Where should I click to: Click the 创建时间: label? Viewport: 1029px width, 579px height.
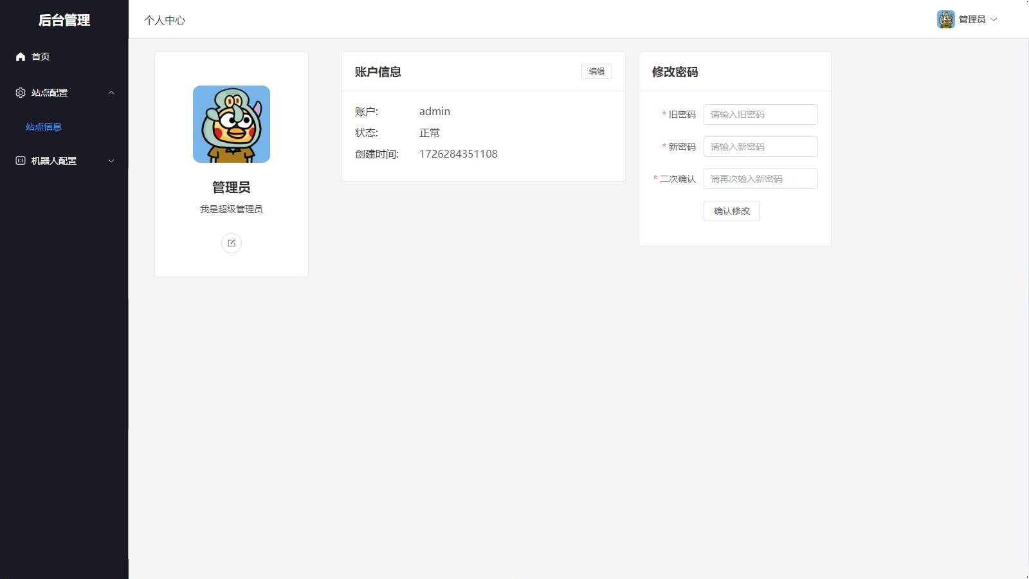[377, 154]
